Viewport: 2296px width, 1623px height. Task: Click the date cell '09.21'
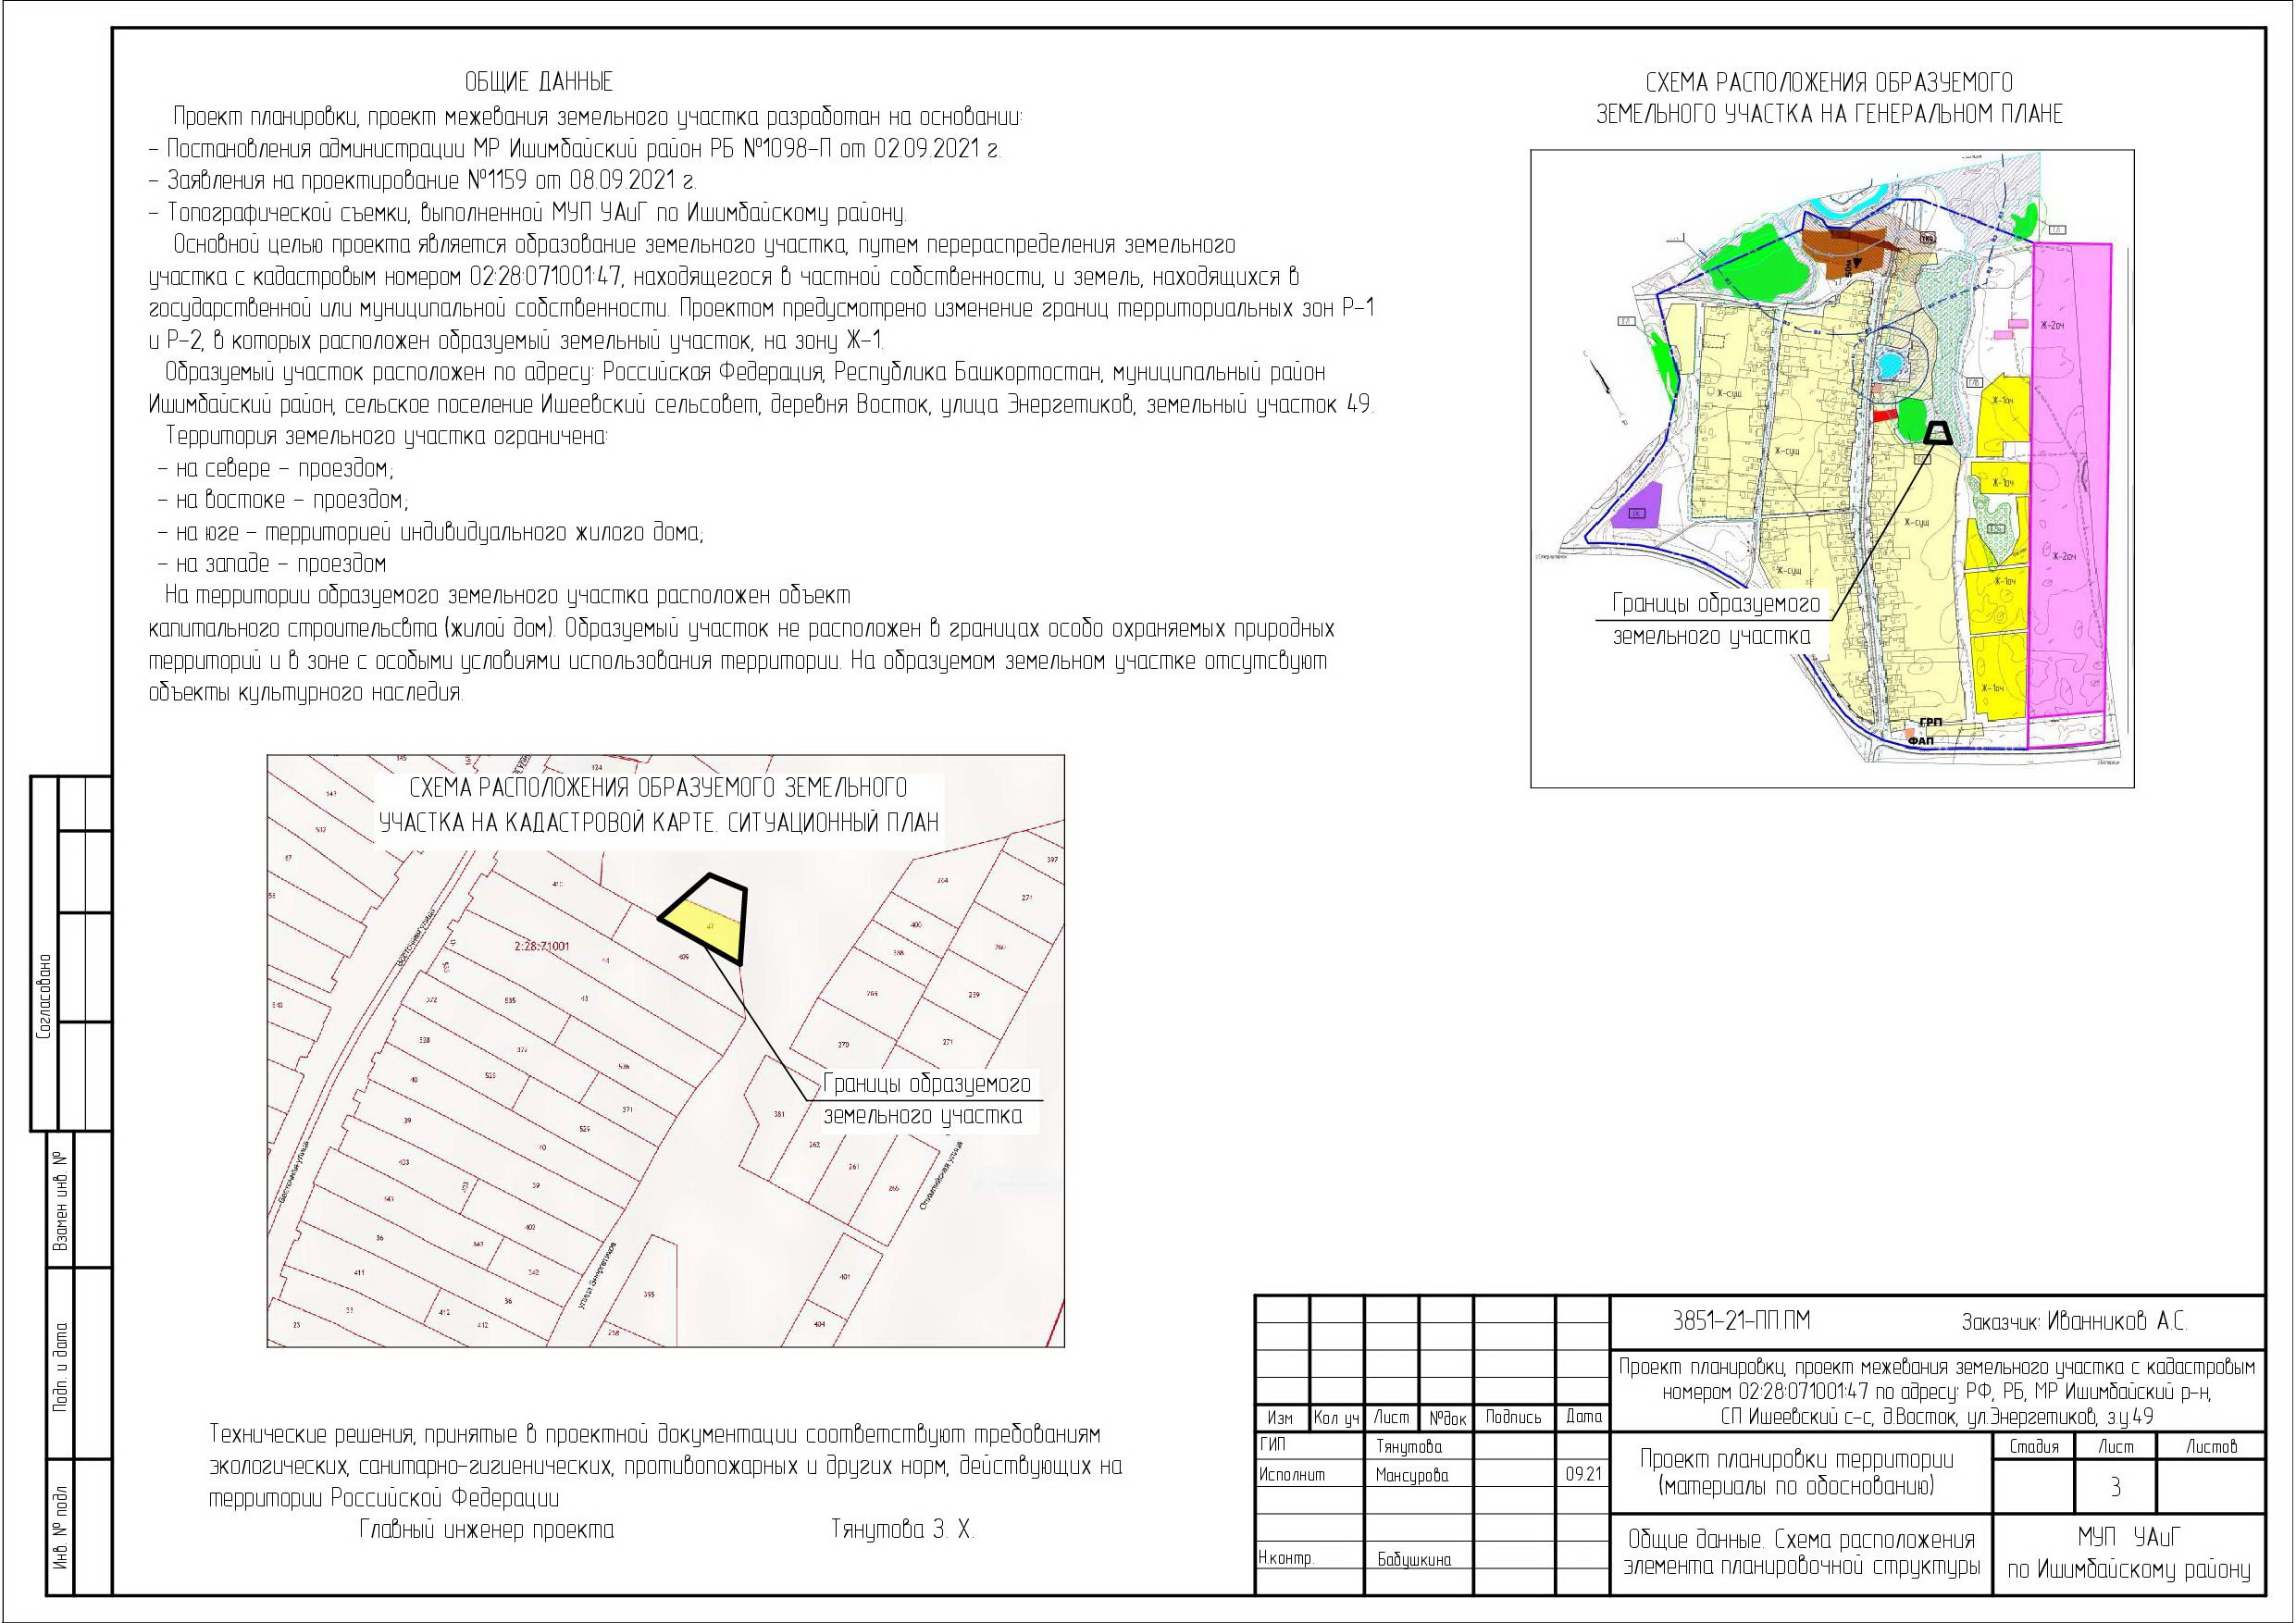coord(1583,1475)
